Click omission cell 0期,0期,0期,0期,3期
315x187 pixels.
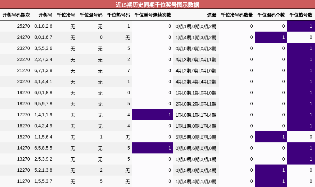(x=196, y=49)
